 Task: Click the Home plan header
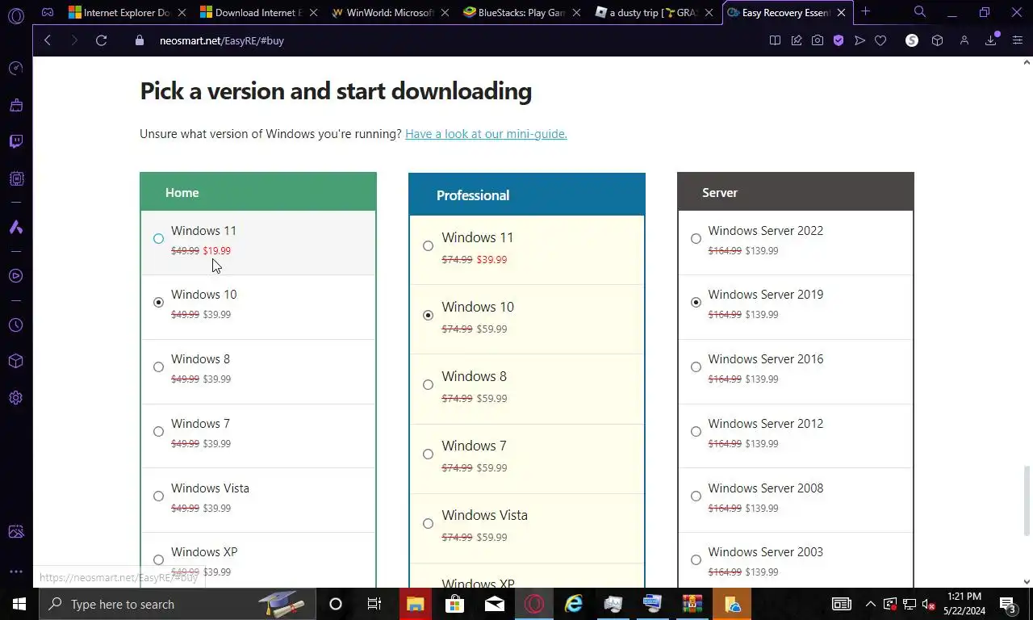(x=258, y=192)
